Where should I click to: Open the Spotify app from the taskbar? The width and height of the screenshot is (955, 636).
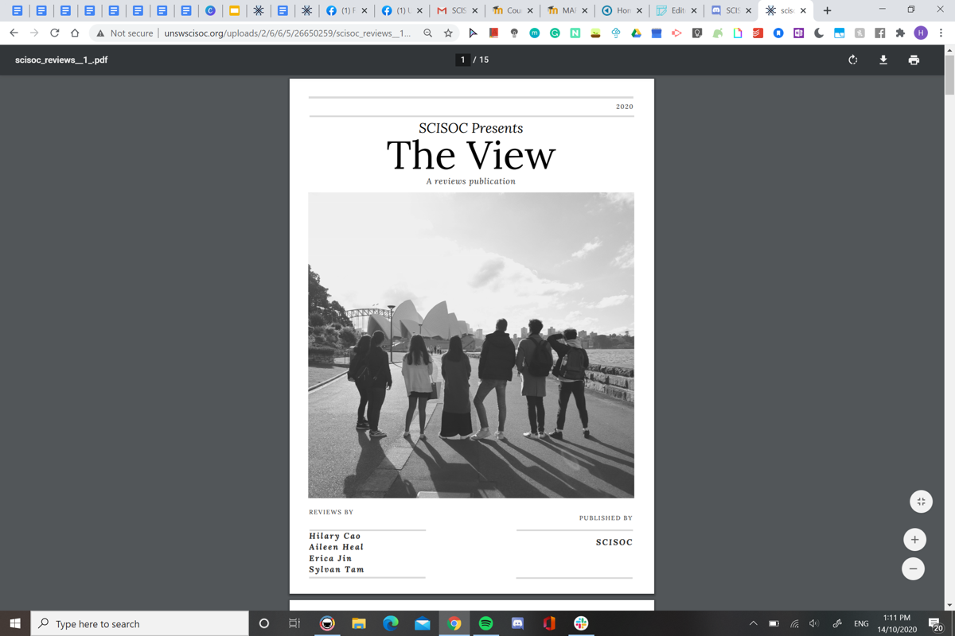pos(485,623)
